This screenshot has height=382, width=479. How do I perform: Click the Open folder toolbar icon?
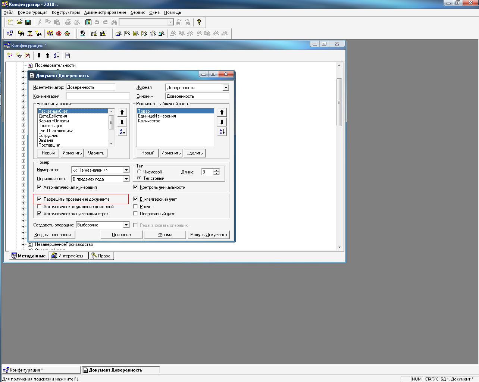(19, 22)
